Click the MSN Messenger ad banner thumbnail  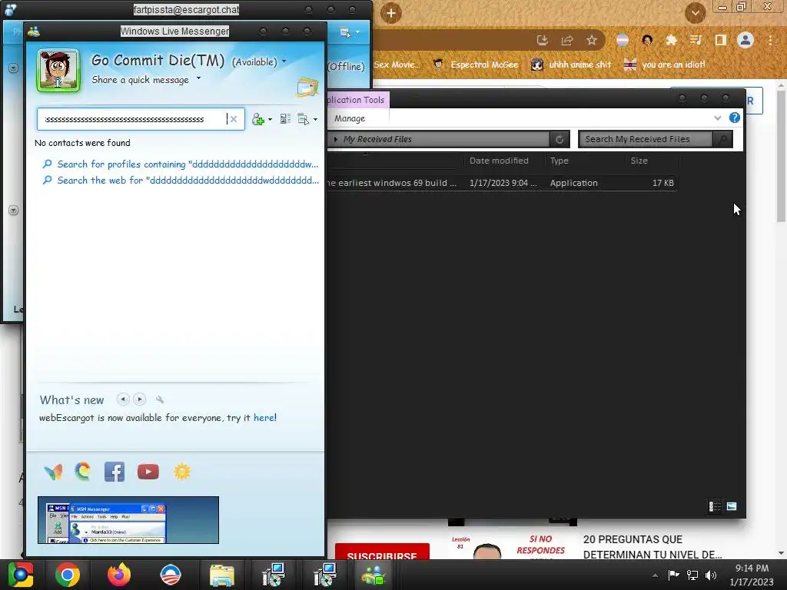[128, 520]
